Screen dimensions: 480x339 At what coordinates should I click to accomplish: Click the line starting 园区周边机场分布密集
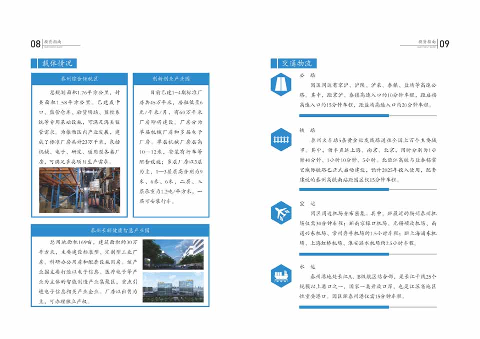373,213
